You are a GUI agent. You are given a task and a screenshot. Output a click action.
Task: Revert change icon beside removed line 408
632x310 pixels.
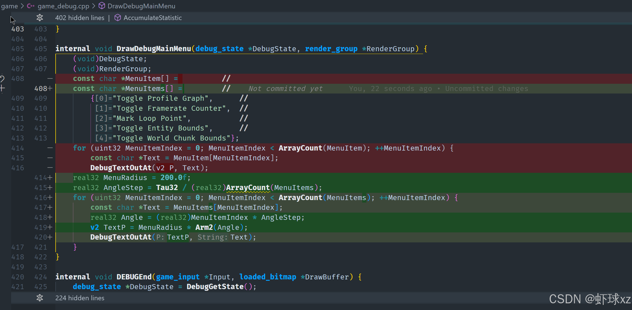[x=2, y=78]
